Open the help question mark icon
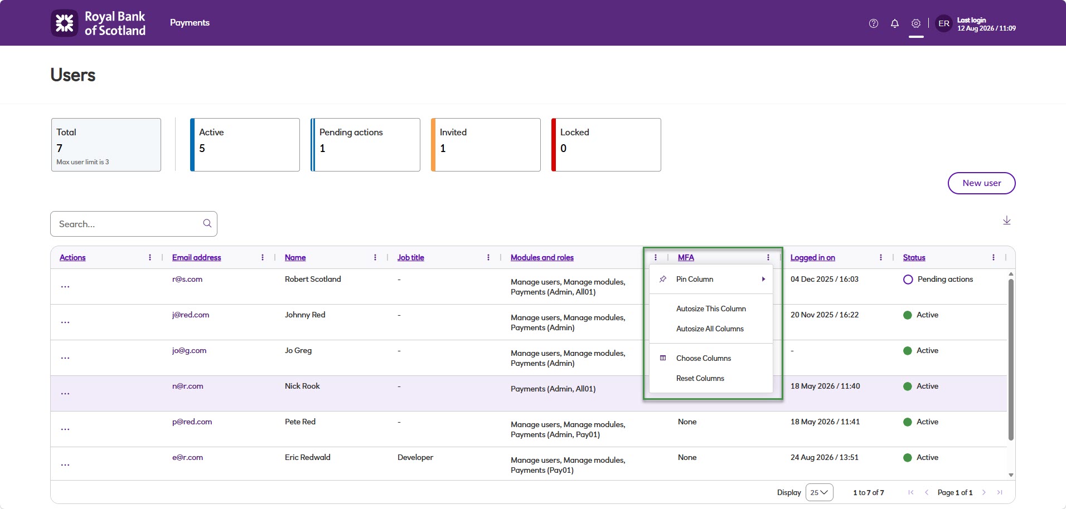This screenshot has width=1066, height=509. click(874, 23)
